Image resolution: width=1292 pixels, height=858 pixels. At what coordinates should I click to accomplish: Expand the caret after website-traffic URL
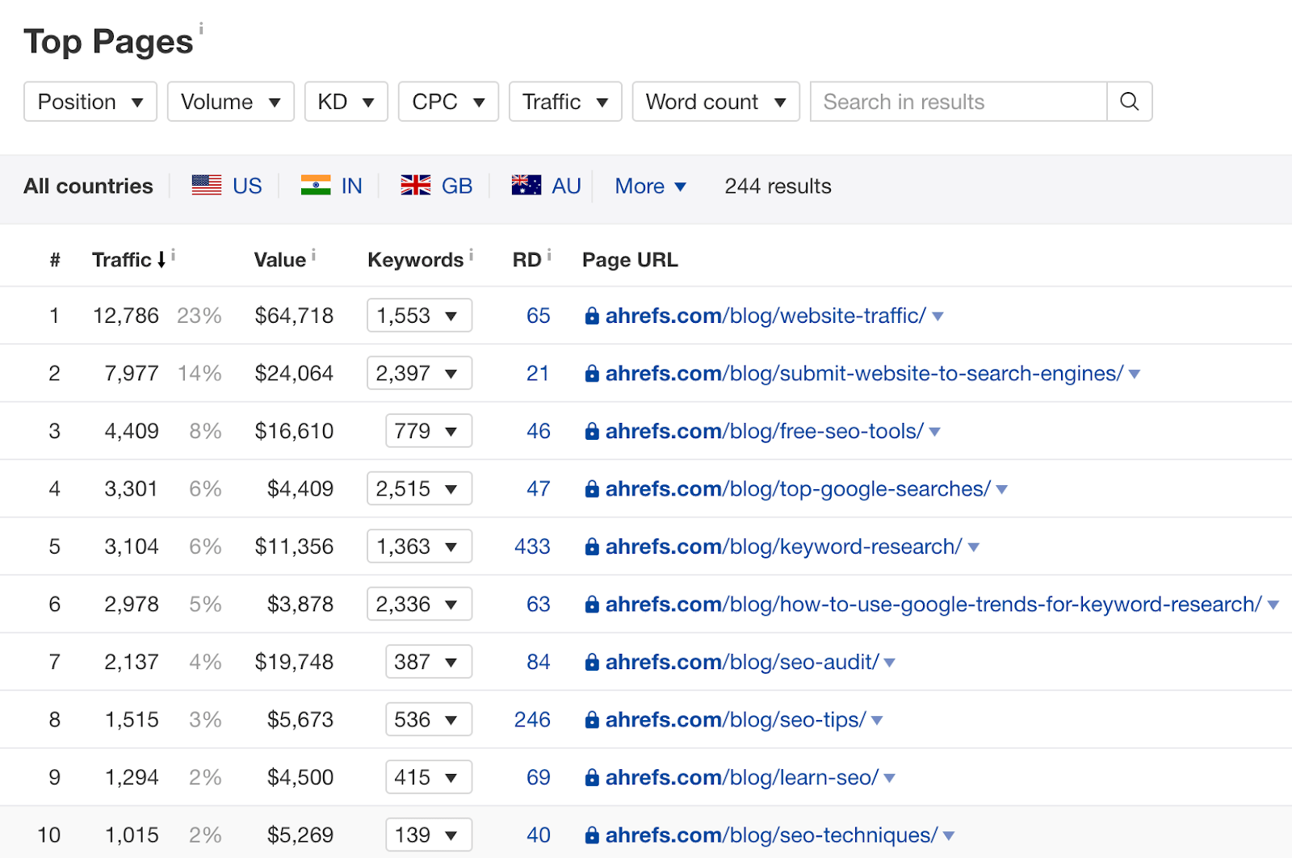tap(938, 316)
